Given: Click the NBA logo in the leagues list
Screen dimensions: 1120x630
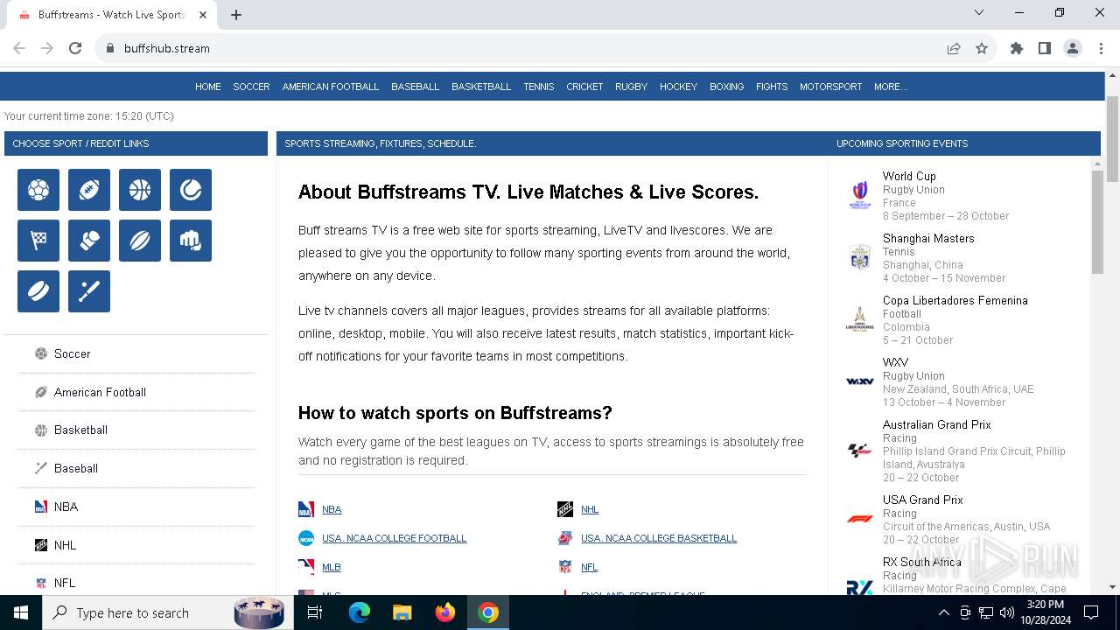Looking at the screenshot, I should [306, 509].
